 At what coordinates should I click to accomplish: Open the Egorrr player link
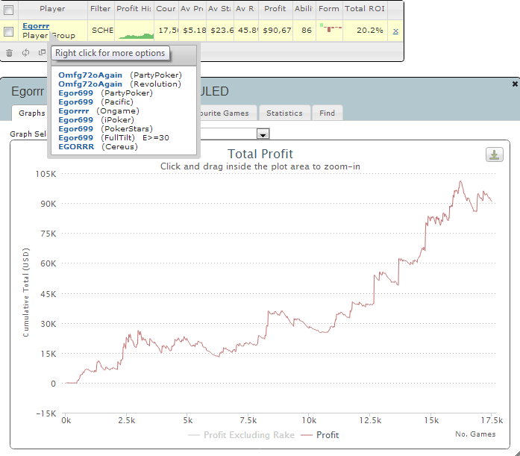[x=36, y=26]
